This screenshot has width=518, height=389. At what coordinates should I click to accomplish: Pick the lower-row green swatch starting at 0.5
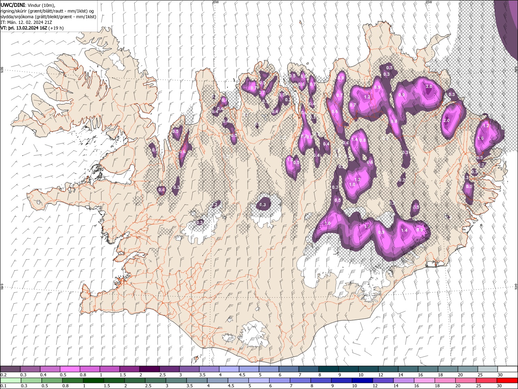pos(52,380)
